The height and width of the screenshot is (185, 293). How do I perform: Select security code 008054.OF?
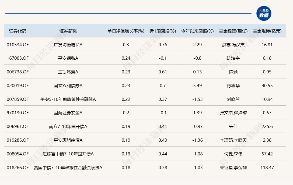18,154
